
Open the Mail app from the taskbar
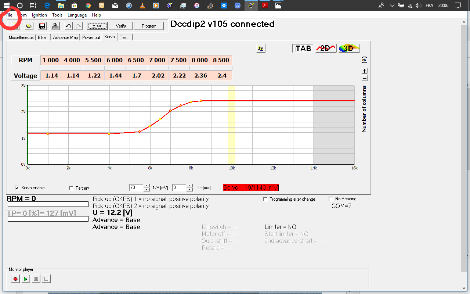[x=115, y=6]
